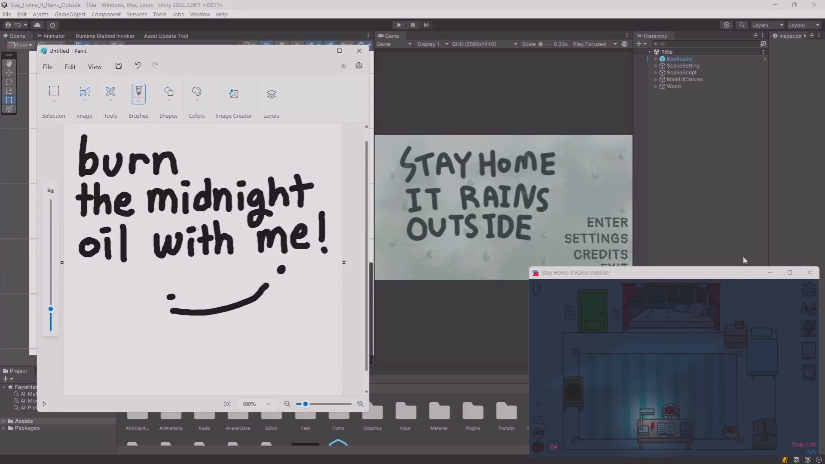The height and width of the screenshot is (464, 825).
Task: Switch to the Animator tab
Action: click(x=51, y=36)
